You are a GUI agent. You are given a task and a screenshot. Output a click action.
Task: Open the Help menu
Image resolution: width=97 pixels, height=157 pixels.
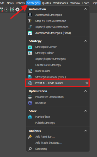pos(94,3)
